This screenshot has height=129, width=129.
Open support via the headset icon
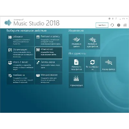112,25
